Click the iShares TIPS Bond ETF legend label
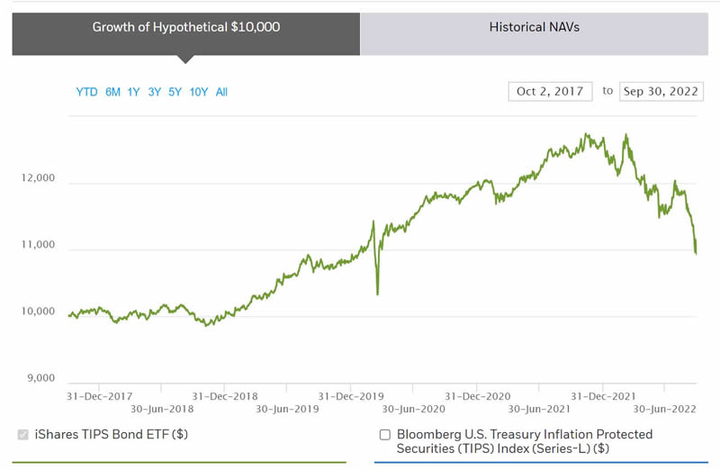The height and width of the screenshot is (470, 720). click(x=112, y=435)
